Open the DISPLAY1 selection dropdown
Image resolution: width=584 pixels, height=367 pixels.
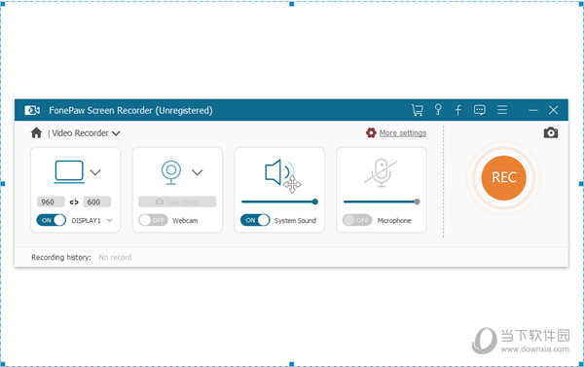[109, 220]
